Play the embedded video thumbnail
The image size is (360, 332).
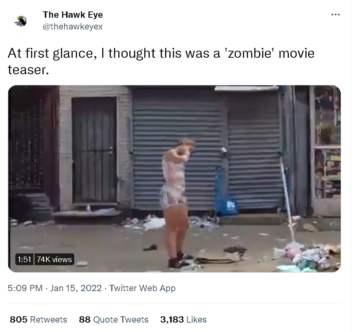[174, 179]
